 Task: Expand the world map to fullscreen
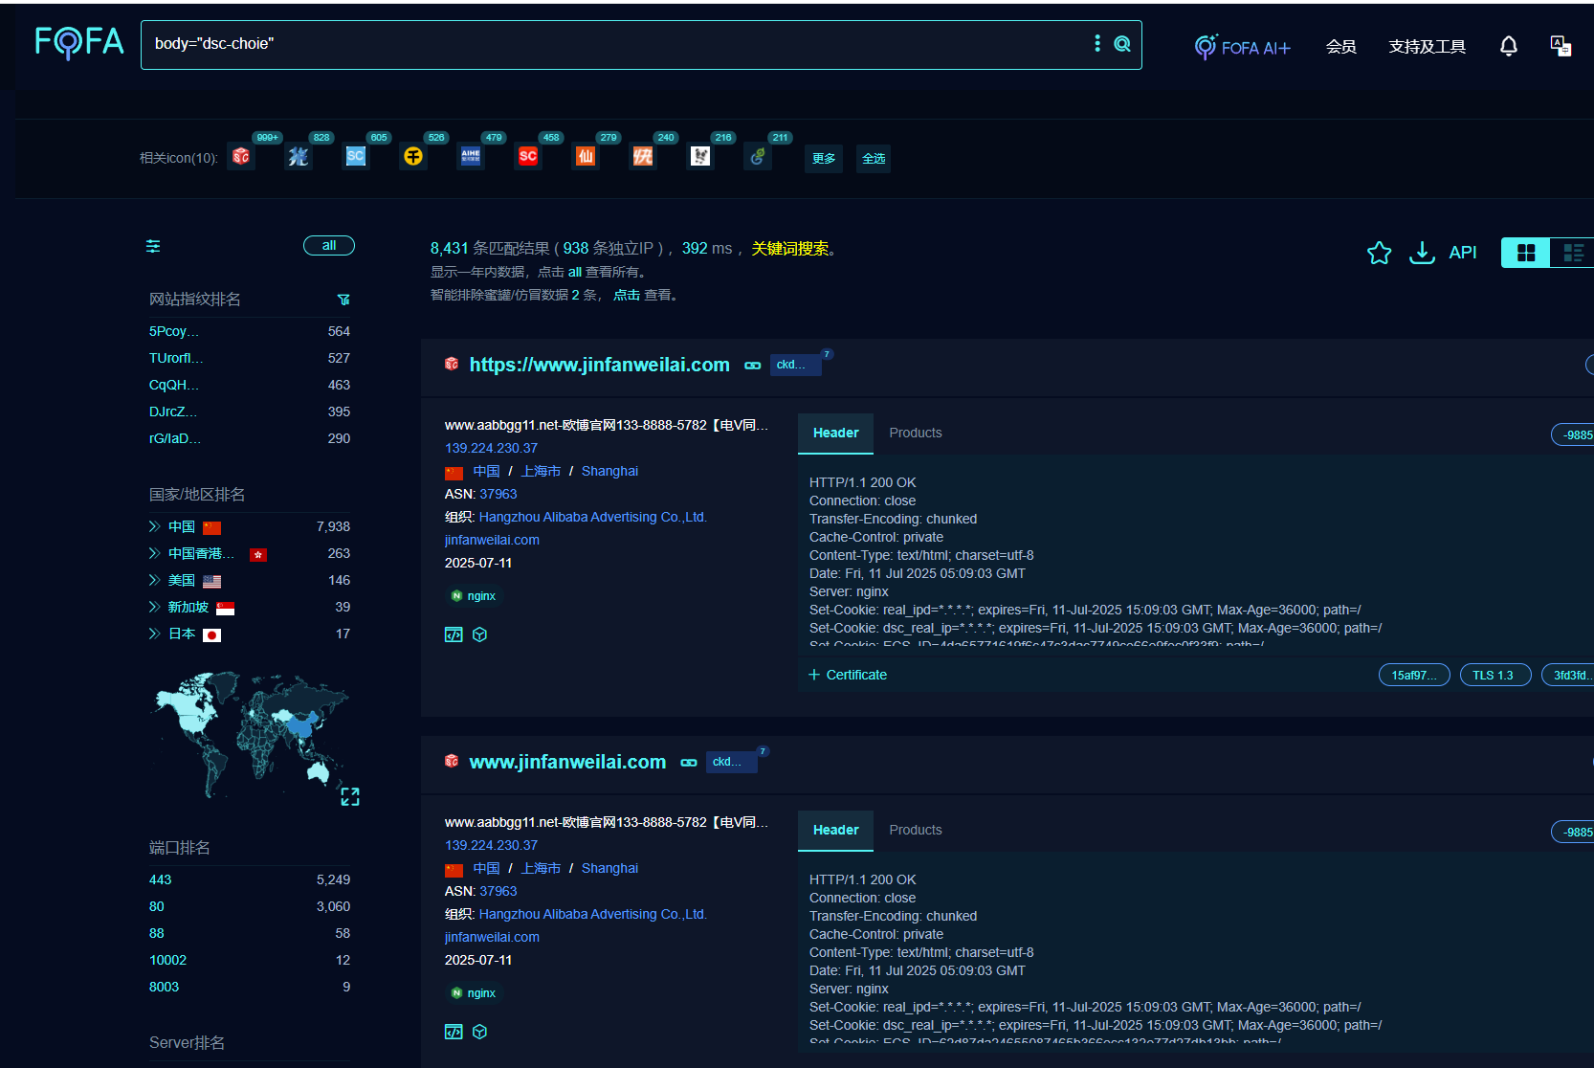click(350, 796)
